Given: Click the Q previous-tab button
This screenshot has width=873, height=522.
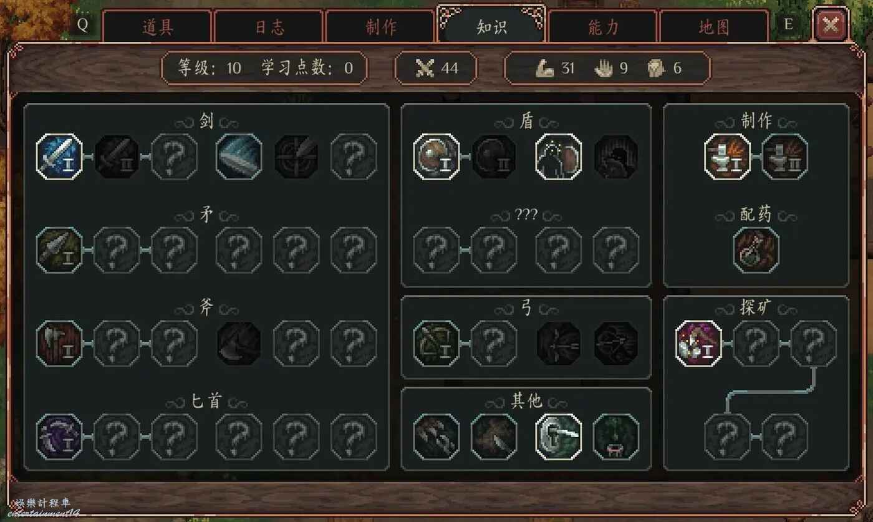Looking at the screenshot, I should [82, 25].
